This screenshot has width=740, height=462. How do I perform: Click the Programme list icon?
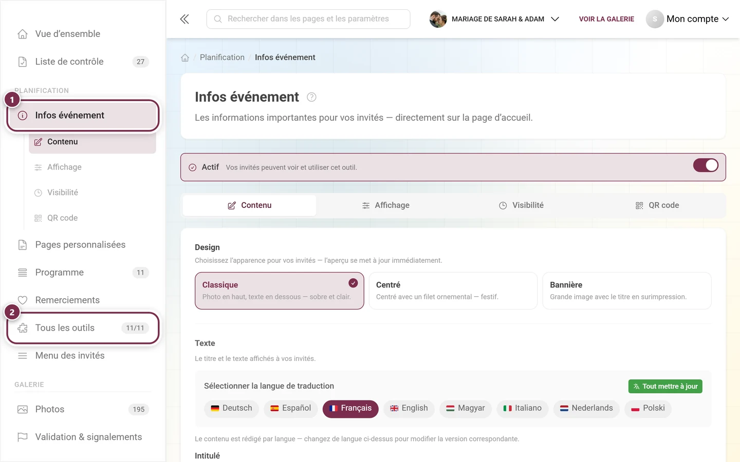point(23,273)
